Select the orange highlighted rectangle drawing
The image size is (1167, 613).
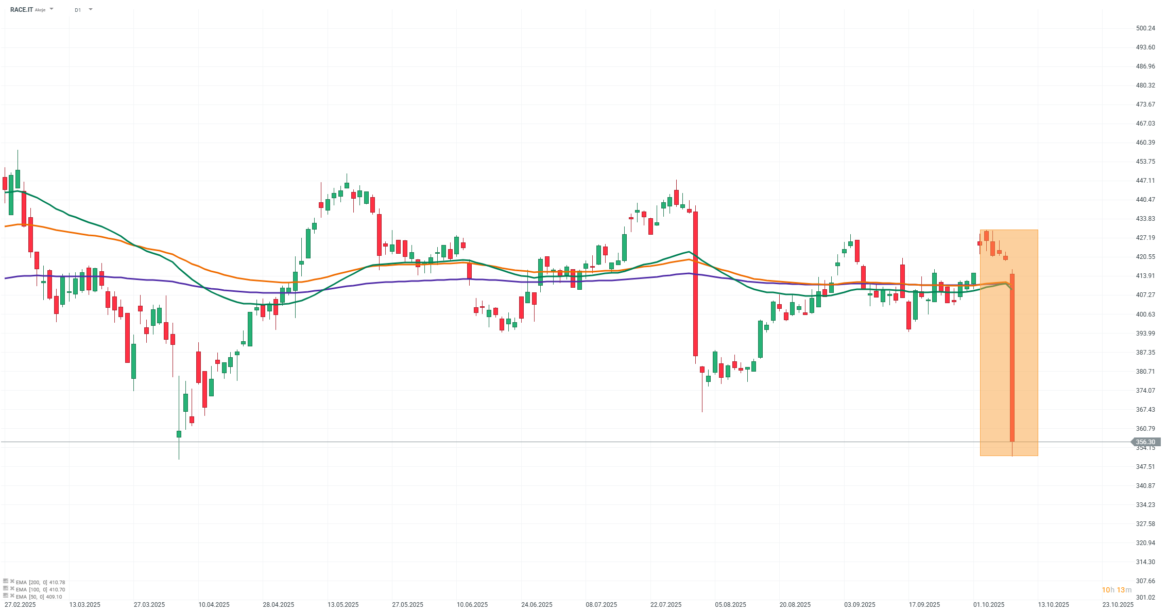pyautogui.click(x=1025, y=360)
